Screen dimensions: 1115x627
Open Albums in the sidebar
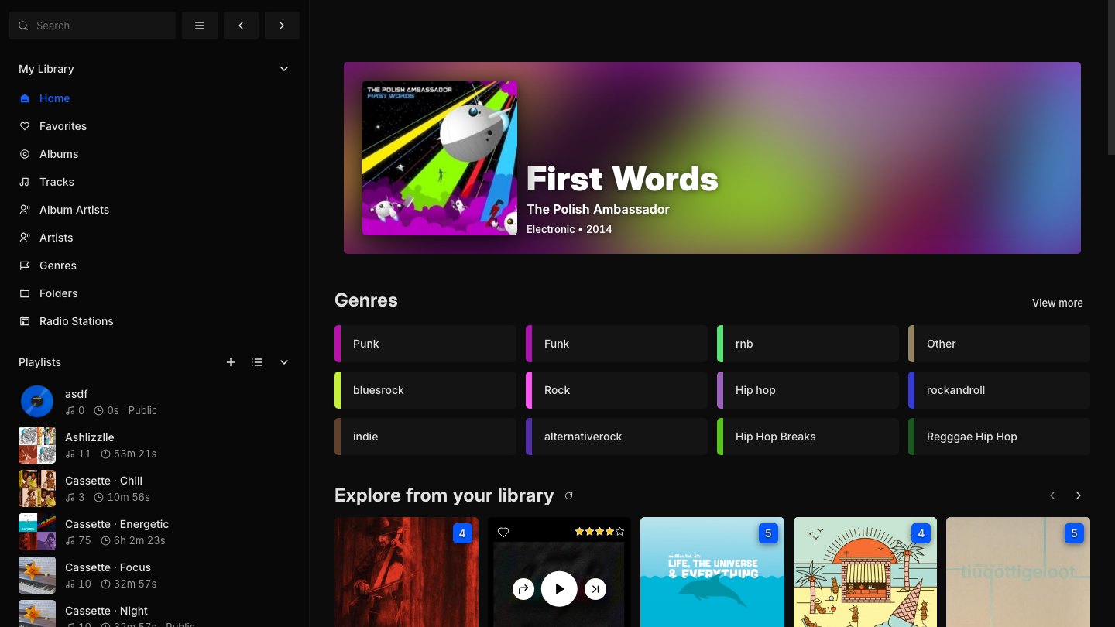(155, 154)
